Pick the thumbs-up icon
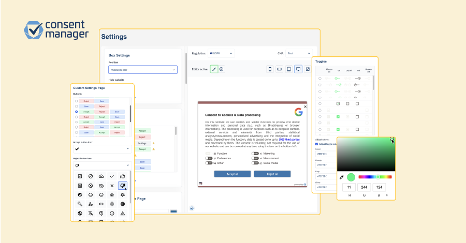The height and width of the screenshot is (243, 466). (x=123, y=176)
